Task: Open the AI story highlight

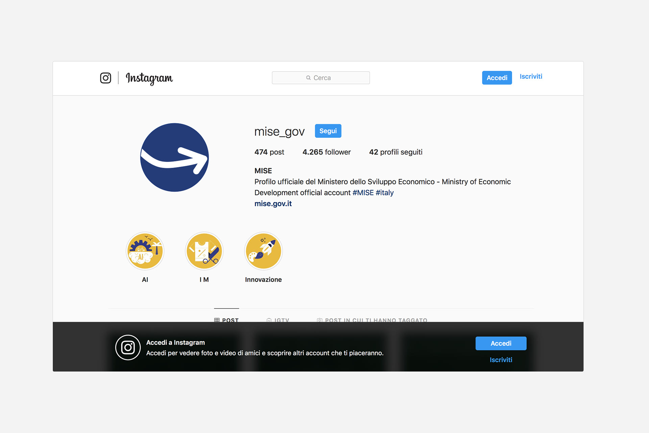Action: coord(145,251)
